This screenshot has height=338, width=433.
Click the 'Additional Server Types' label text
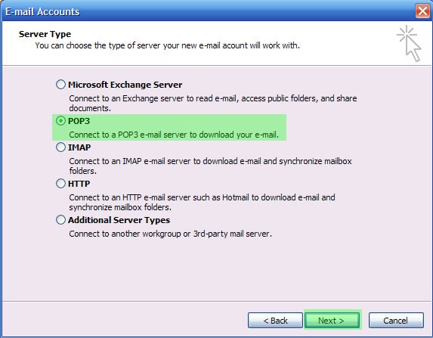click(x=119, y=220)
